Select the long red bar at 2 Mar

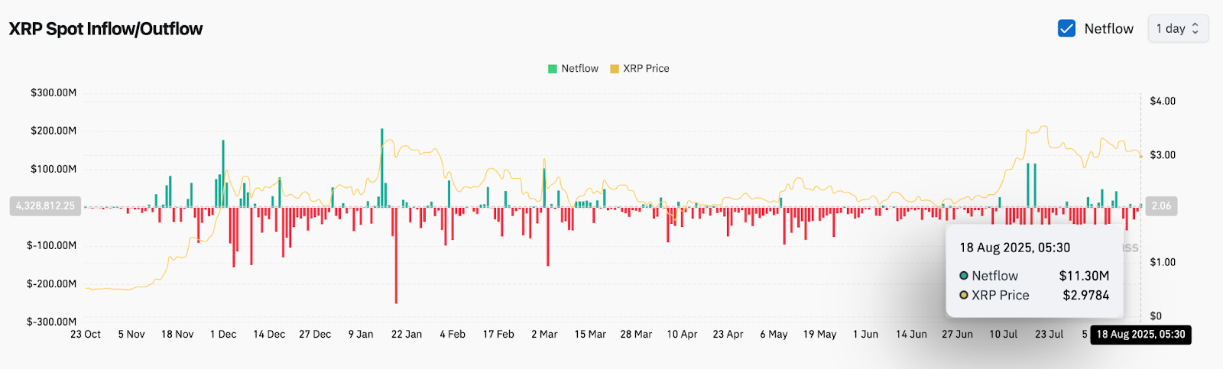pyautogui.click(x=548, y=237)
